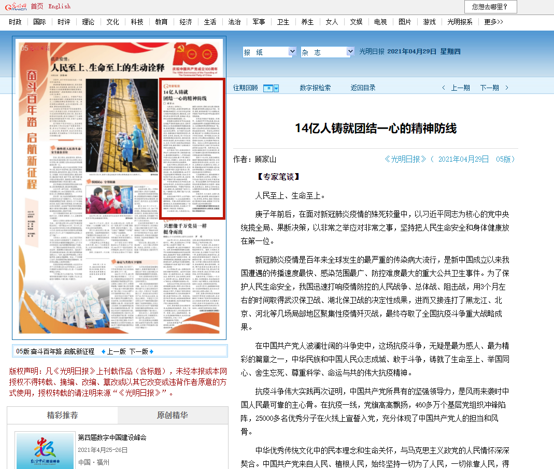Select 军事 in the top navigation
The width and height of the screenshot is (554, 469).
[259, 22]
